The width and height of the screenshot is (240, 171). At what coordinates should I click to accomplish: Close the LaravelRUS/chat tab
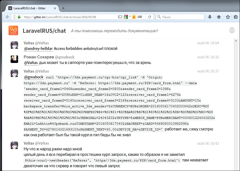point(55,8)
